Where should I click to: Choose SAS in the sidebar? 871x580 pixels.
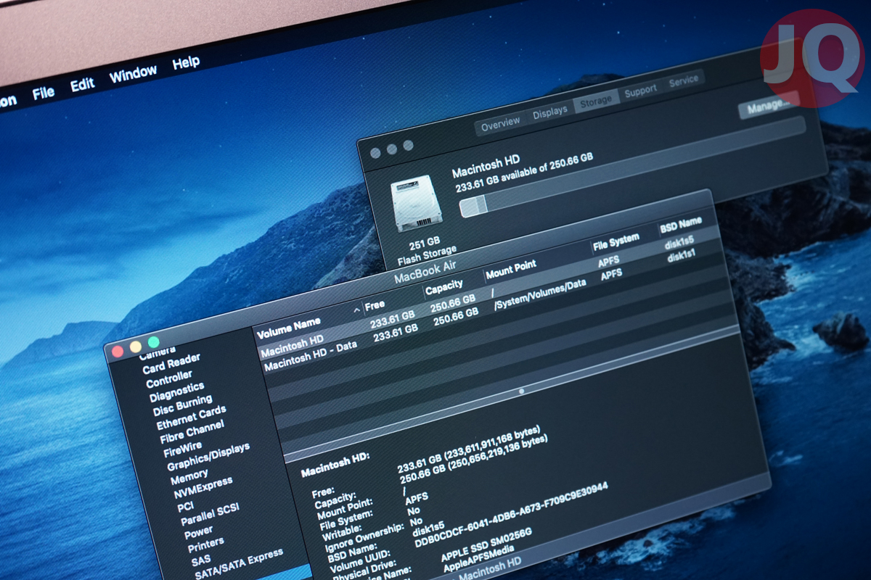[x=203, y=560]
